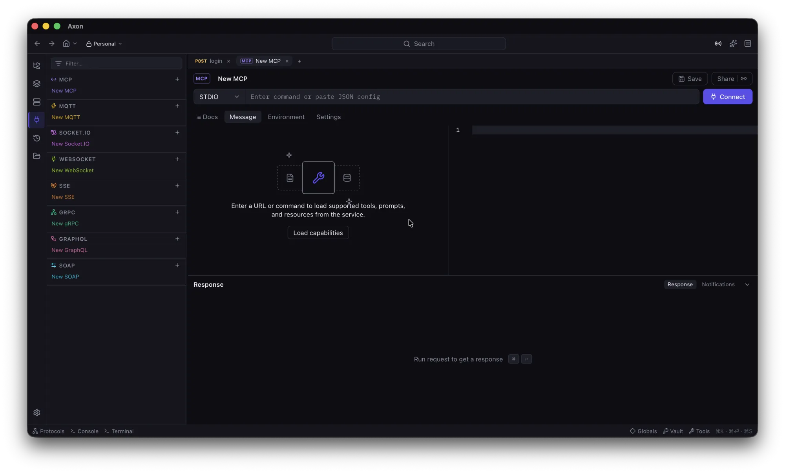Open the collections tree sidebar icon
The height and width of the screenshot is (473, 785).
[37, 65]
